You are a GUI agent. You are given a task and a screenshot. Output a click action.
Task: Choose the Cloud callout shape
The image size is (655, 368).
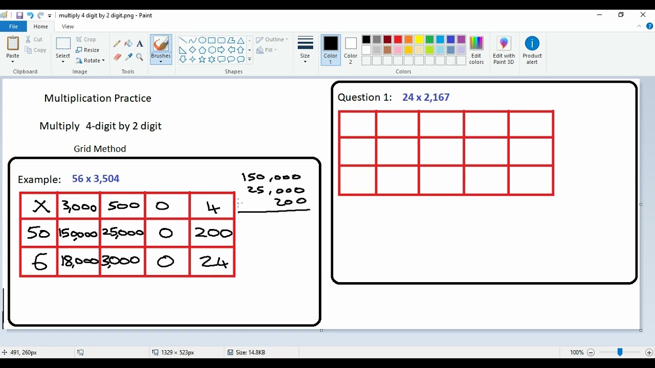[241, 59]
